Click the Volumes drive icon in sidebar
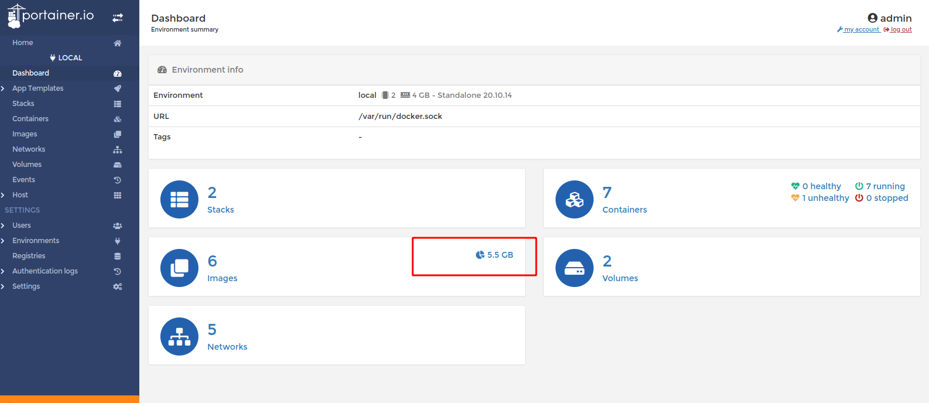The image size is (929, 403). coord(118,165)
